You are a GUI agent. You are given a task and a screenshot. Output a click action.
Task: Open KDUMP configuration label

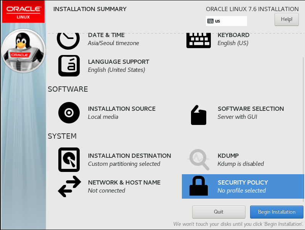[228, 156]
